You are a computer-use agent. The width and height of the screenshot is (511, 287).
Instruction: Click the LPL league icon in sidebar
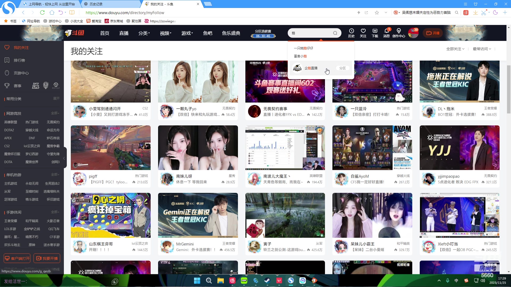36,86
